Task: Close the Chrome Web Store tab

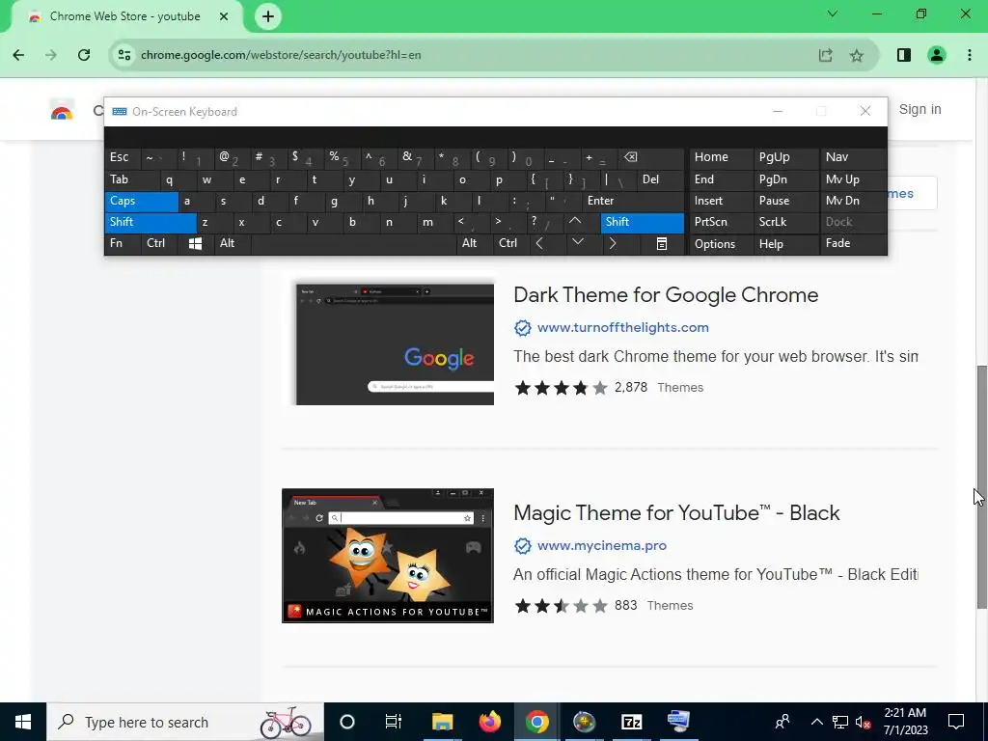Action: [x=224, y=16]
